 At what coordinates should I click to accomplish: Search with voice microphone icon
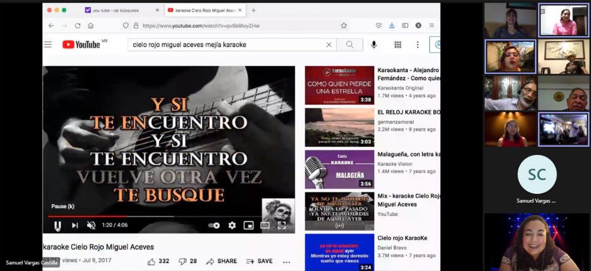point(373,45)
